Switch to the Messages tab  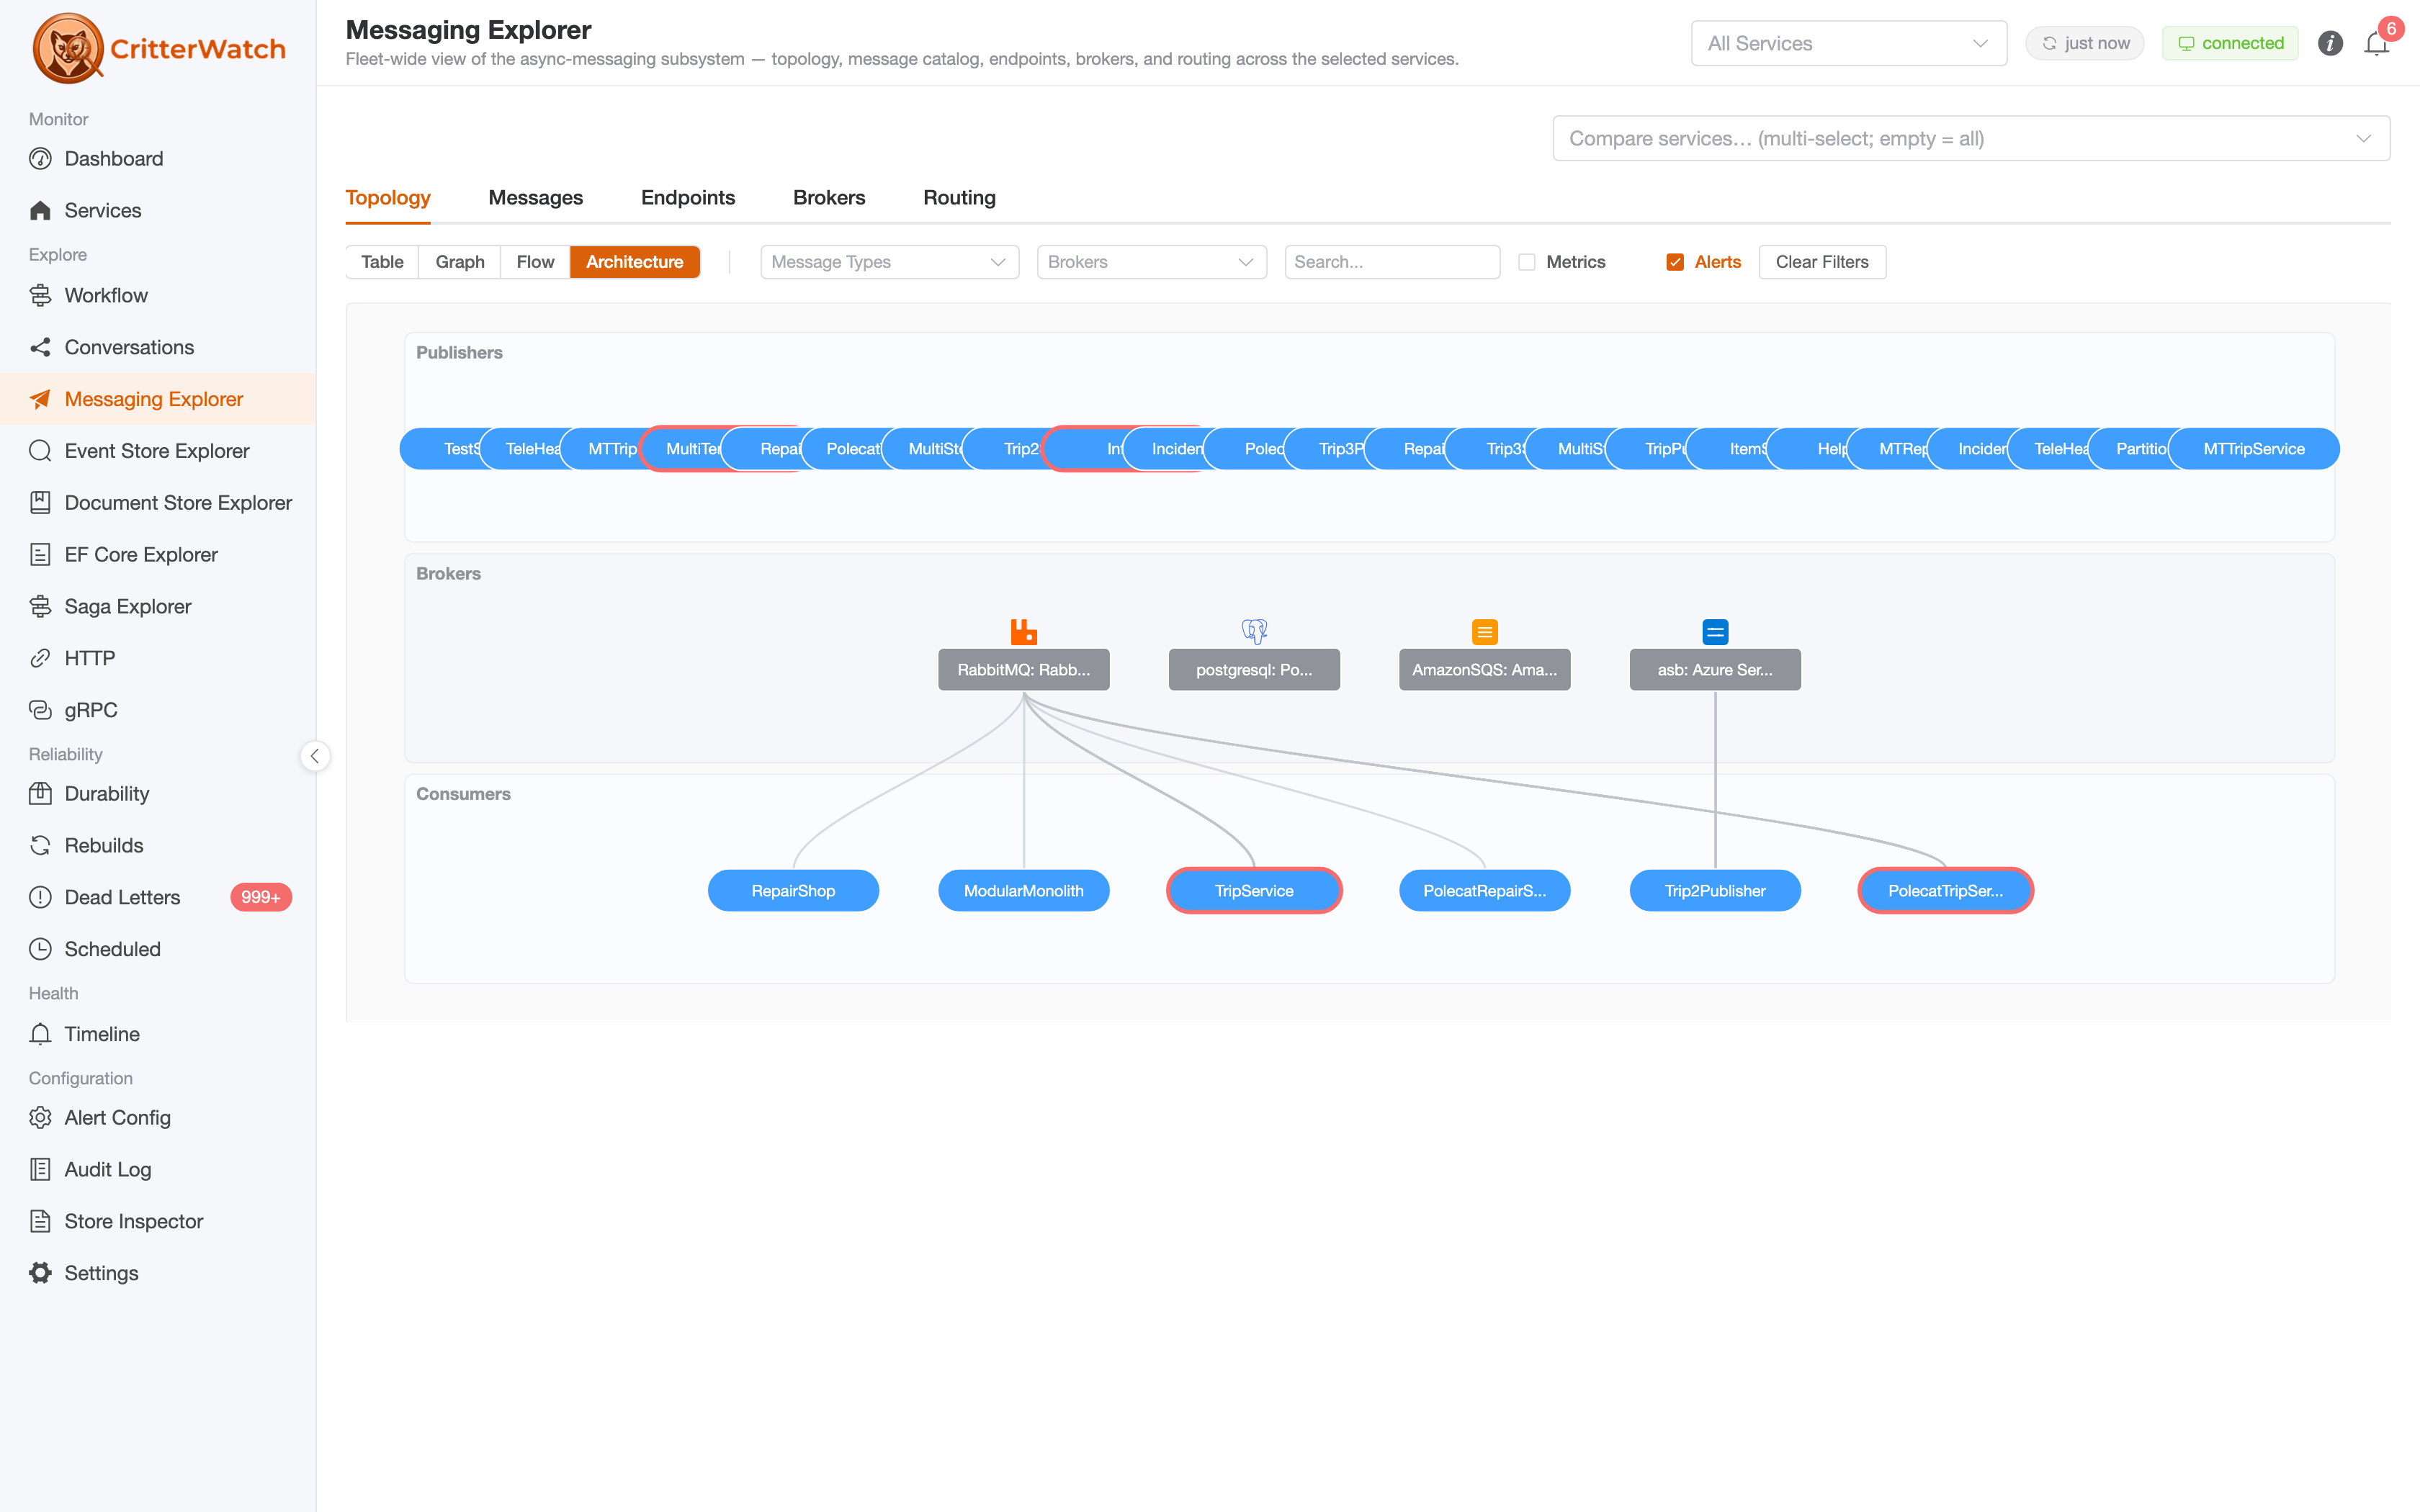click(x=536, y=198)
